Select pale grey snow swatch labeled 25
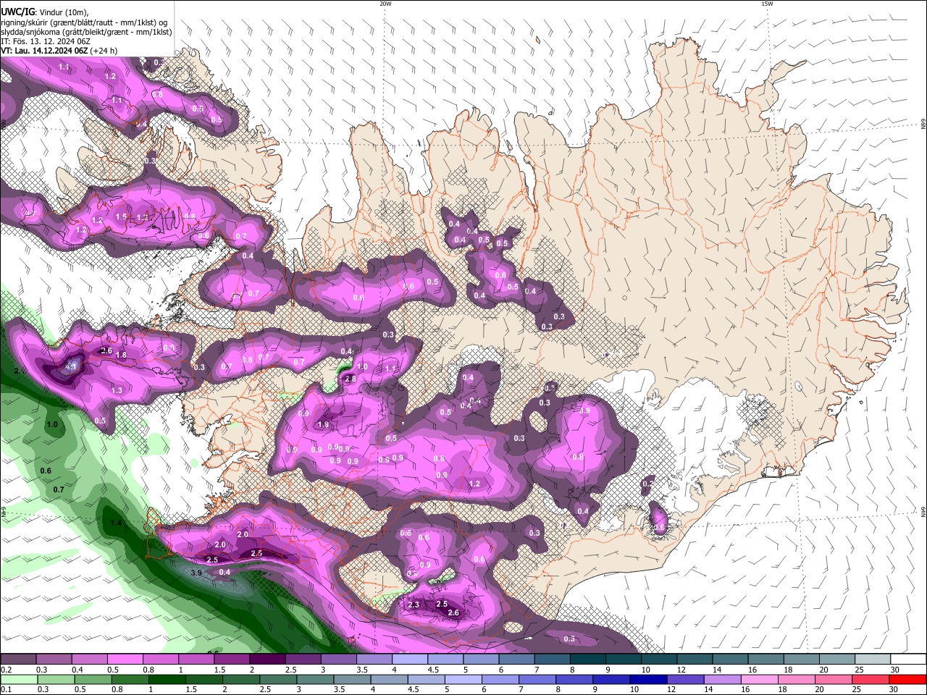The width and height of the screenshot is (927, 695). pos(873,660)
